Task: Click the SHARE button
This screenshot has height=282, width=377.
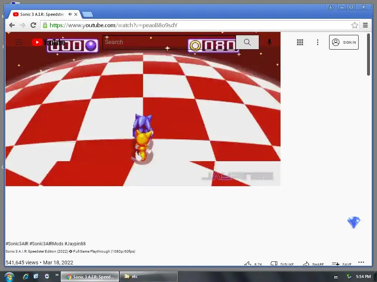Action: (313, 264)
